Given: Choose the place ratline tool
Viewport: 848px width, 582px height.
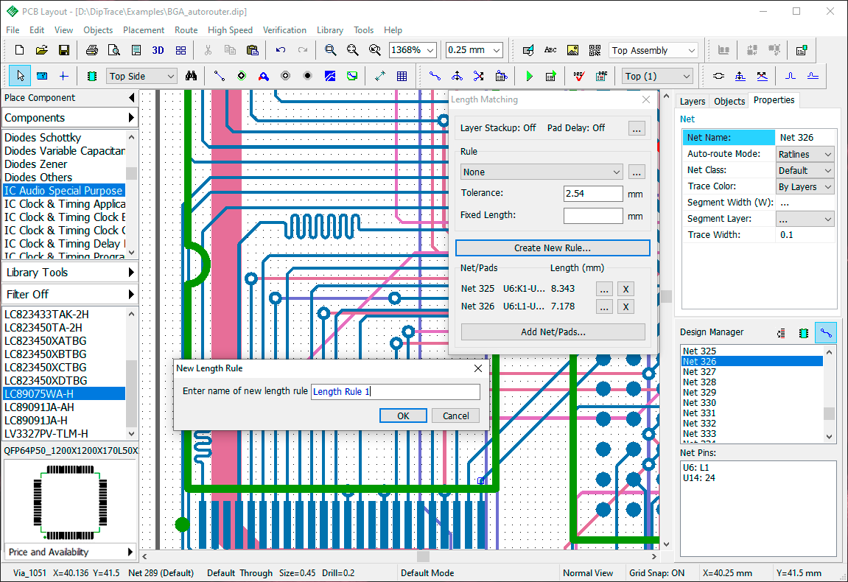Looking at the screenshot, I should click(219, 77).
